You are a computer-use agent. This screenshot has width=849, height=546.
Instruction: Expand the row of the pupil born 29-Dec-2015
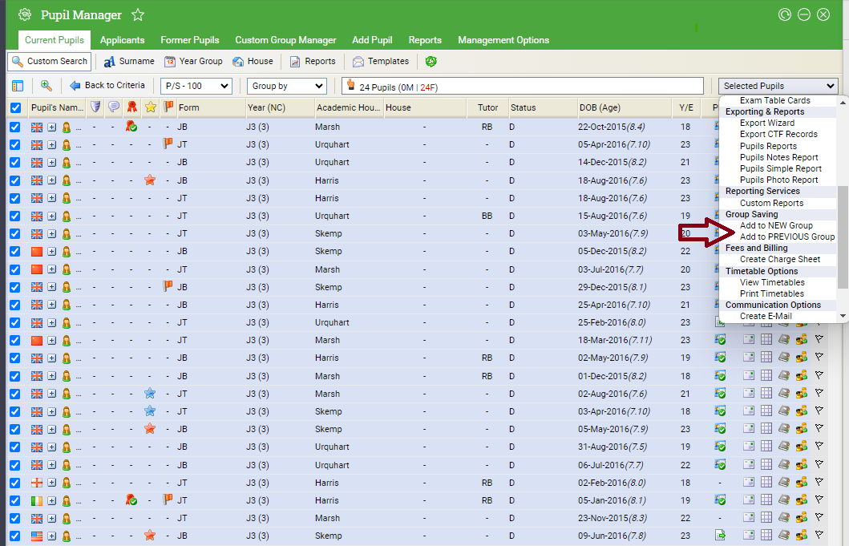click(51, 287)
